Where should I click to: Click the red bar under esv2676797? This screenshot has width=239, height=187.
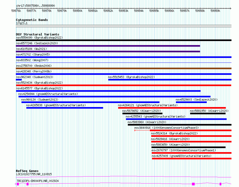(x=191, y=153)
